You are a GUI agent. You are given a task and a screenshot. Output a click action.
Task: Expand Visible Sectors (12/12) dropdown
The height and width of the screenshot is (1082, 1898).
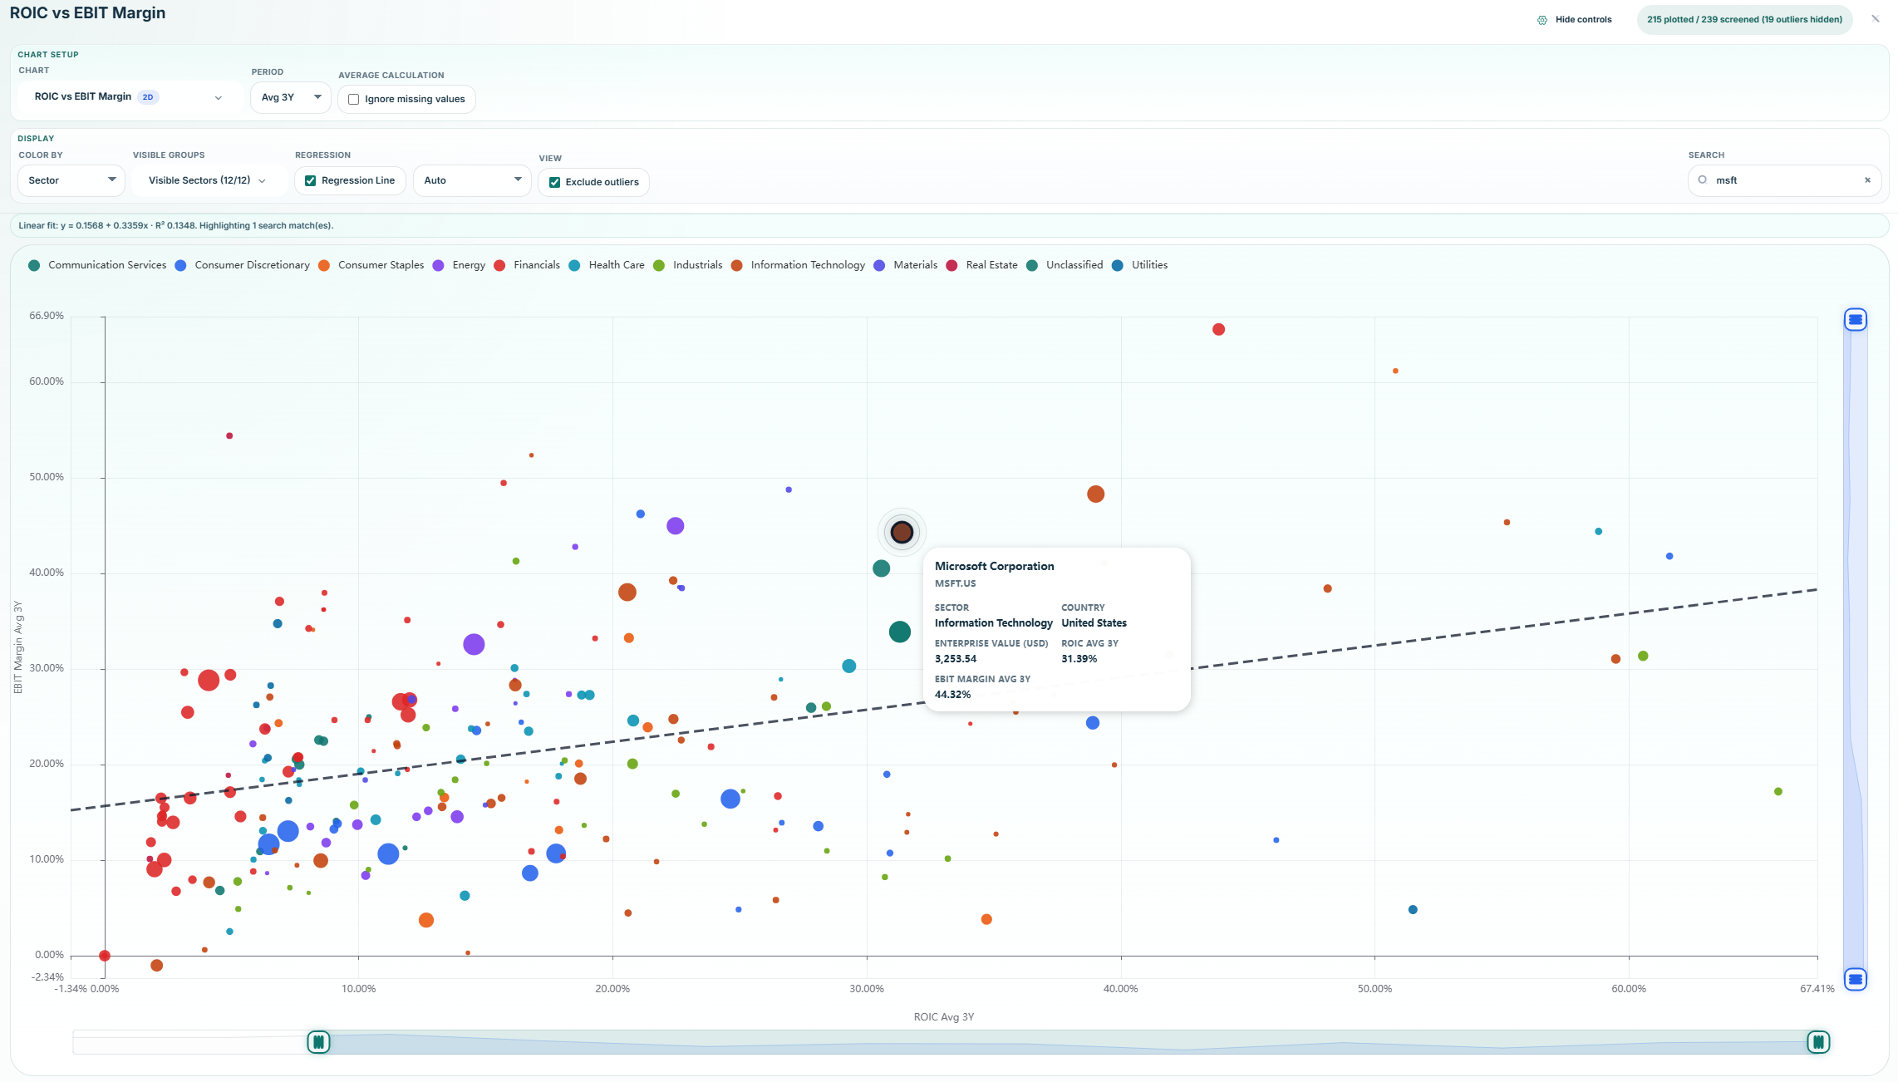click(x=207, y=180)
